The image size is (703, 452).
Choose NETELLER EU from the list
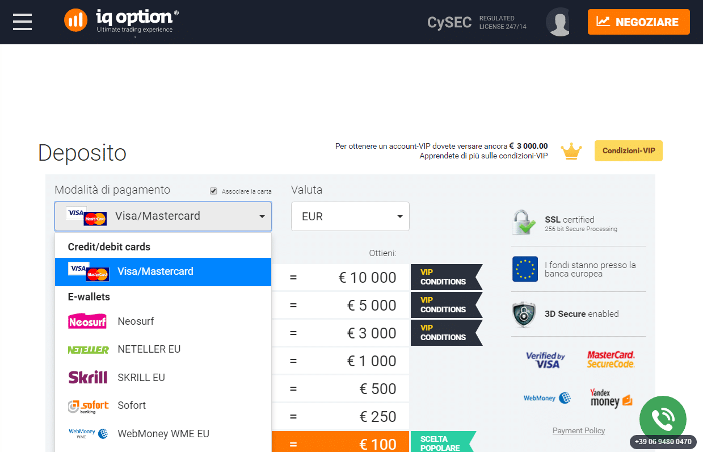(x=163, y=349)
